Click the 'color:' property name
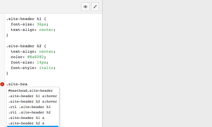 tap(18, 57)
